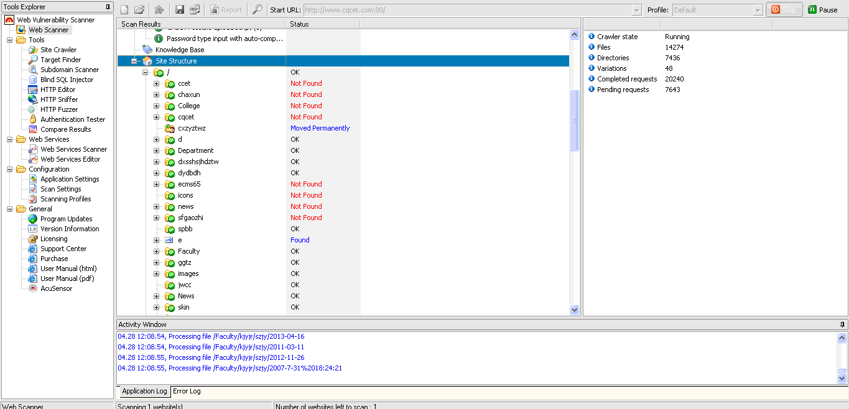The height and width of the screenshot is (409, 849).
Task: Click the New Scan toolbar icon
Action: coord(124,9)
